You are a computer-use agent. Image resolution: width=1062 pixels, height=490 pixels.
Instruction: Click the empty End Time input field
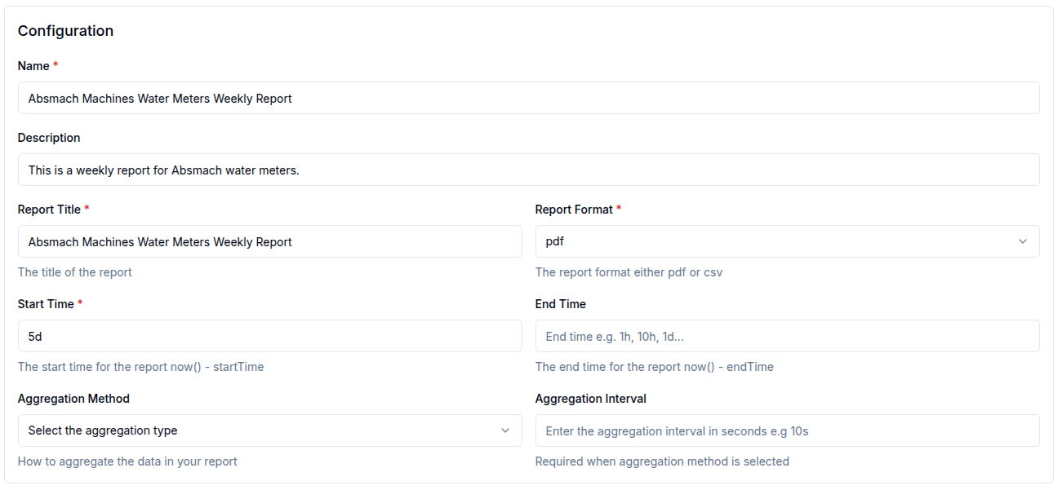pos(787,335)
